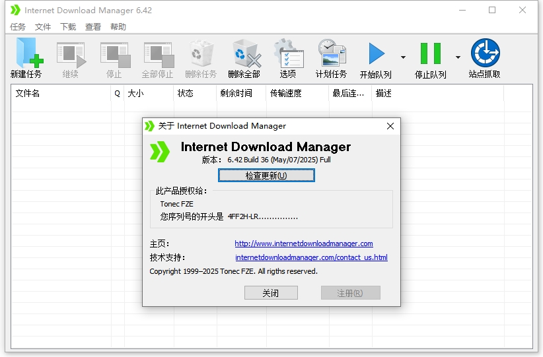Sort list by 文件名 column header
The width and height of the screenshot is (543, 357).
click(x=59, y=94)
